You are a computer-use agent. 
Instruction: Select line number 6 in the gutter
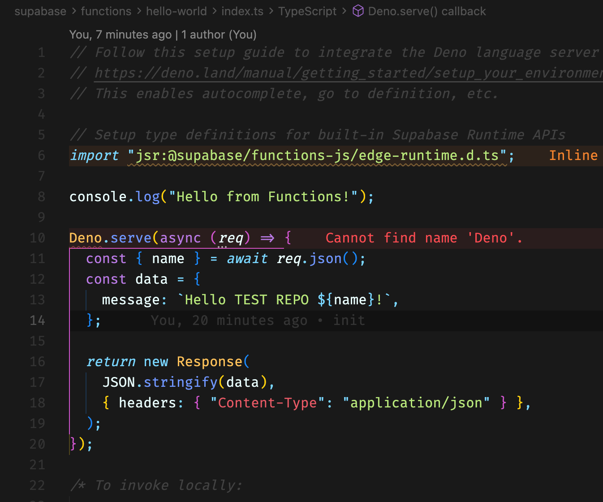41,156
